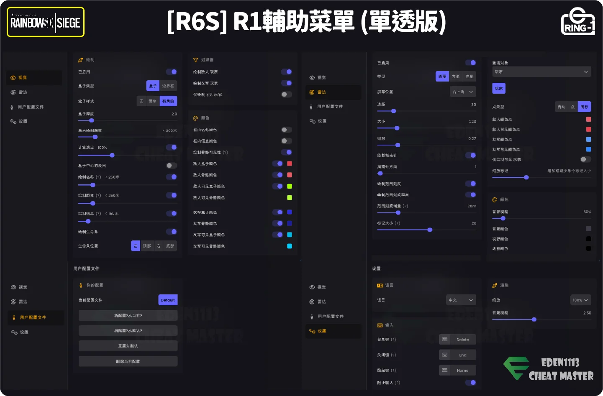Screen dimensions: 603x396
Task: Click the keyboard icon beside 输入 header
Action: 380,325
